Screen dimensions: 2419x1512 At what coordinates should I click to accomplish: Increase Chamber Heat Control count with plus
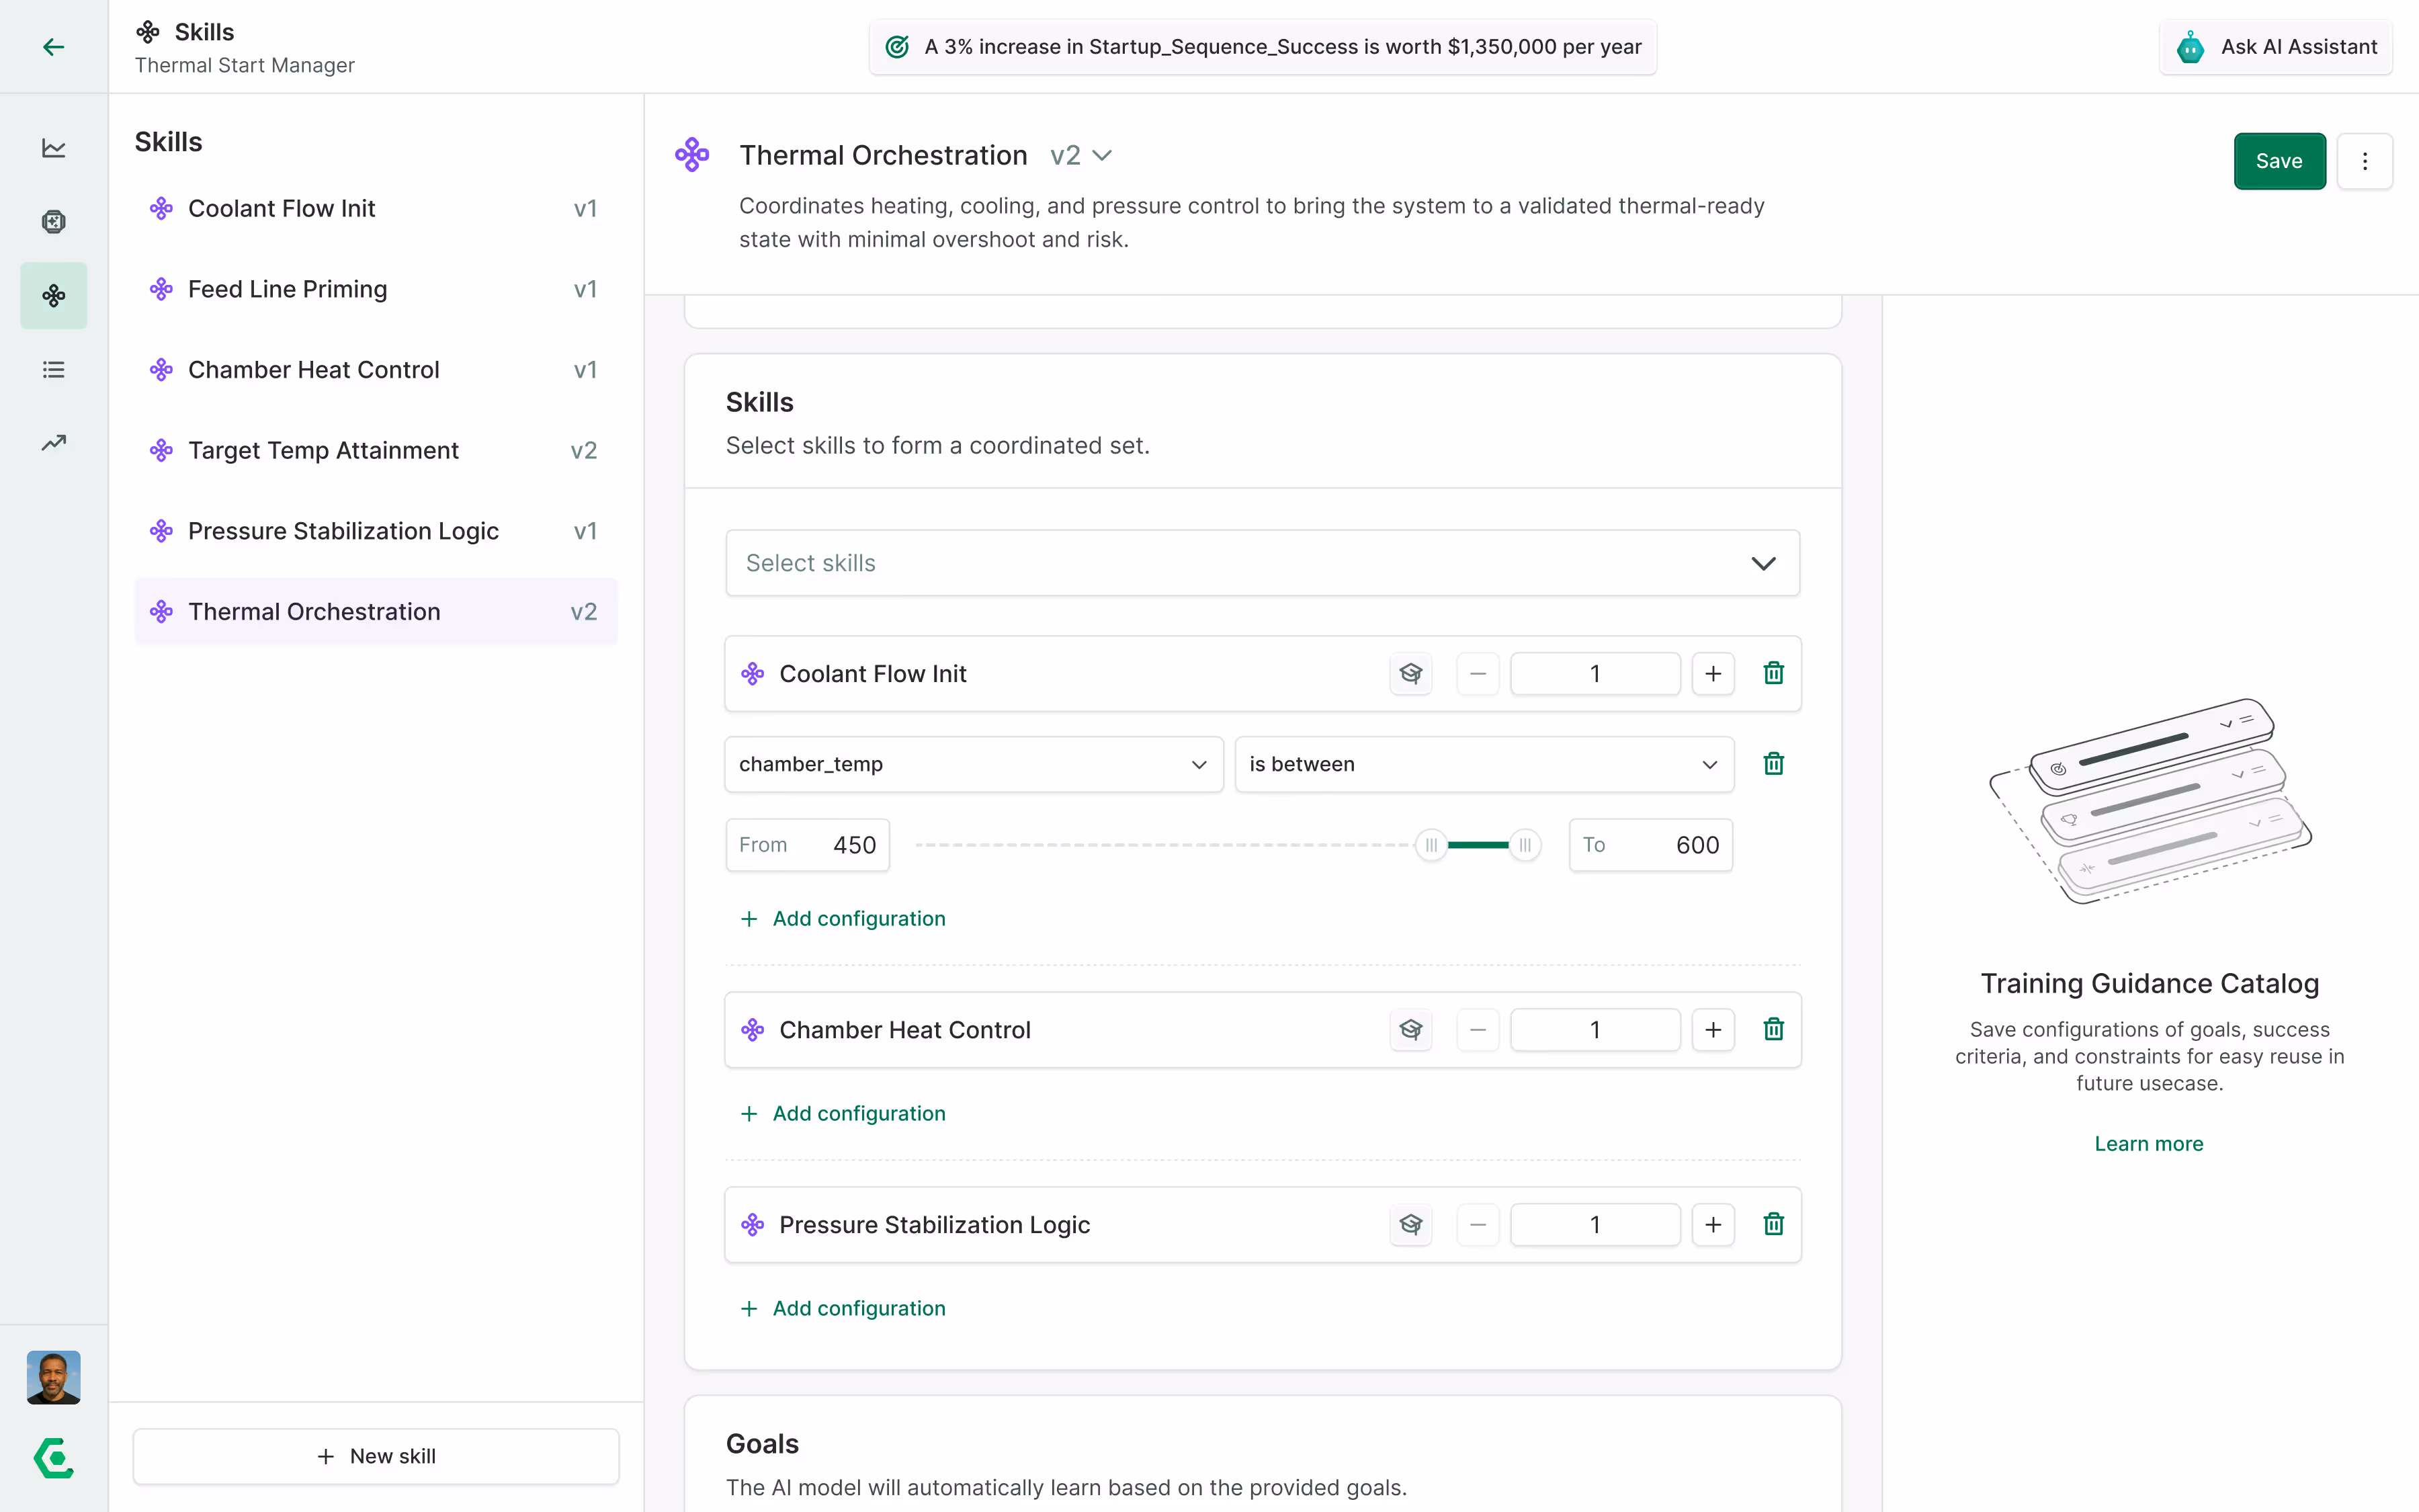pyautogui.click(x=1713, y=1029)
